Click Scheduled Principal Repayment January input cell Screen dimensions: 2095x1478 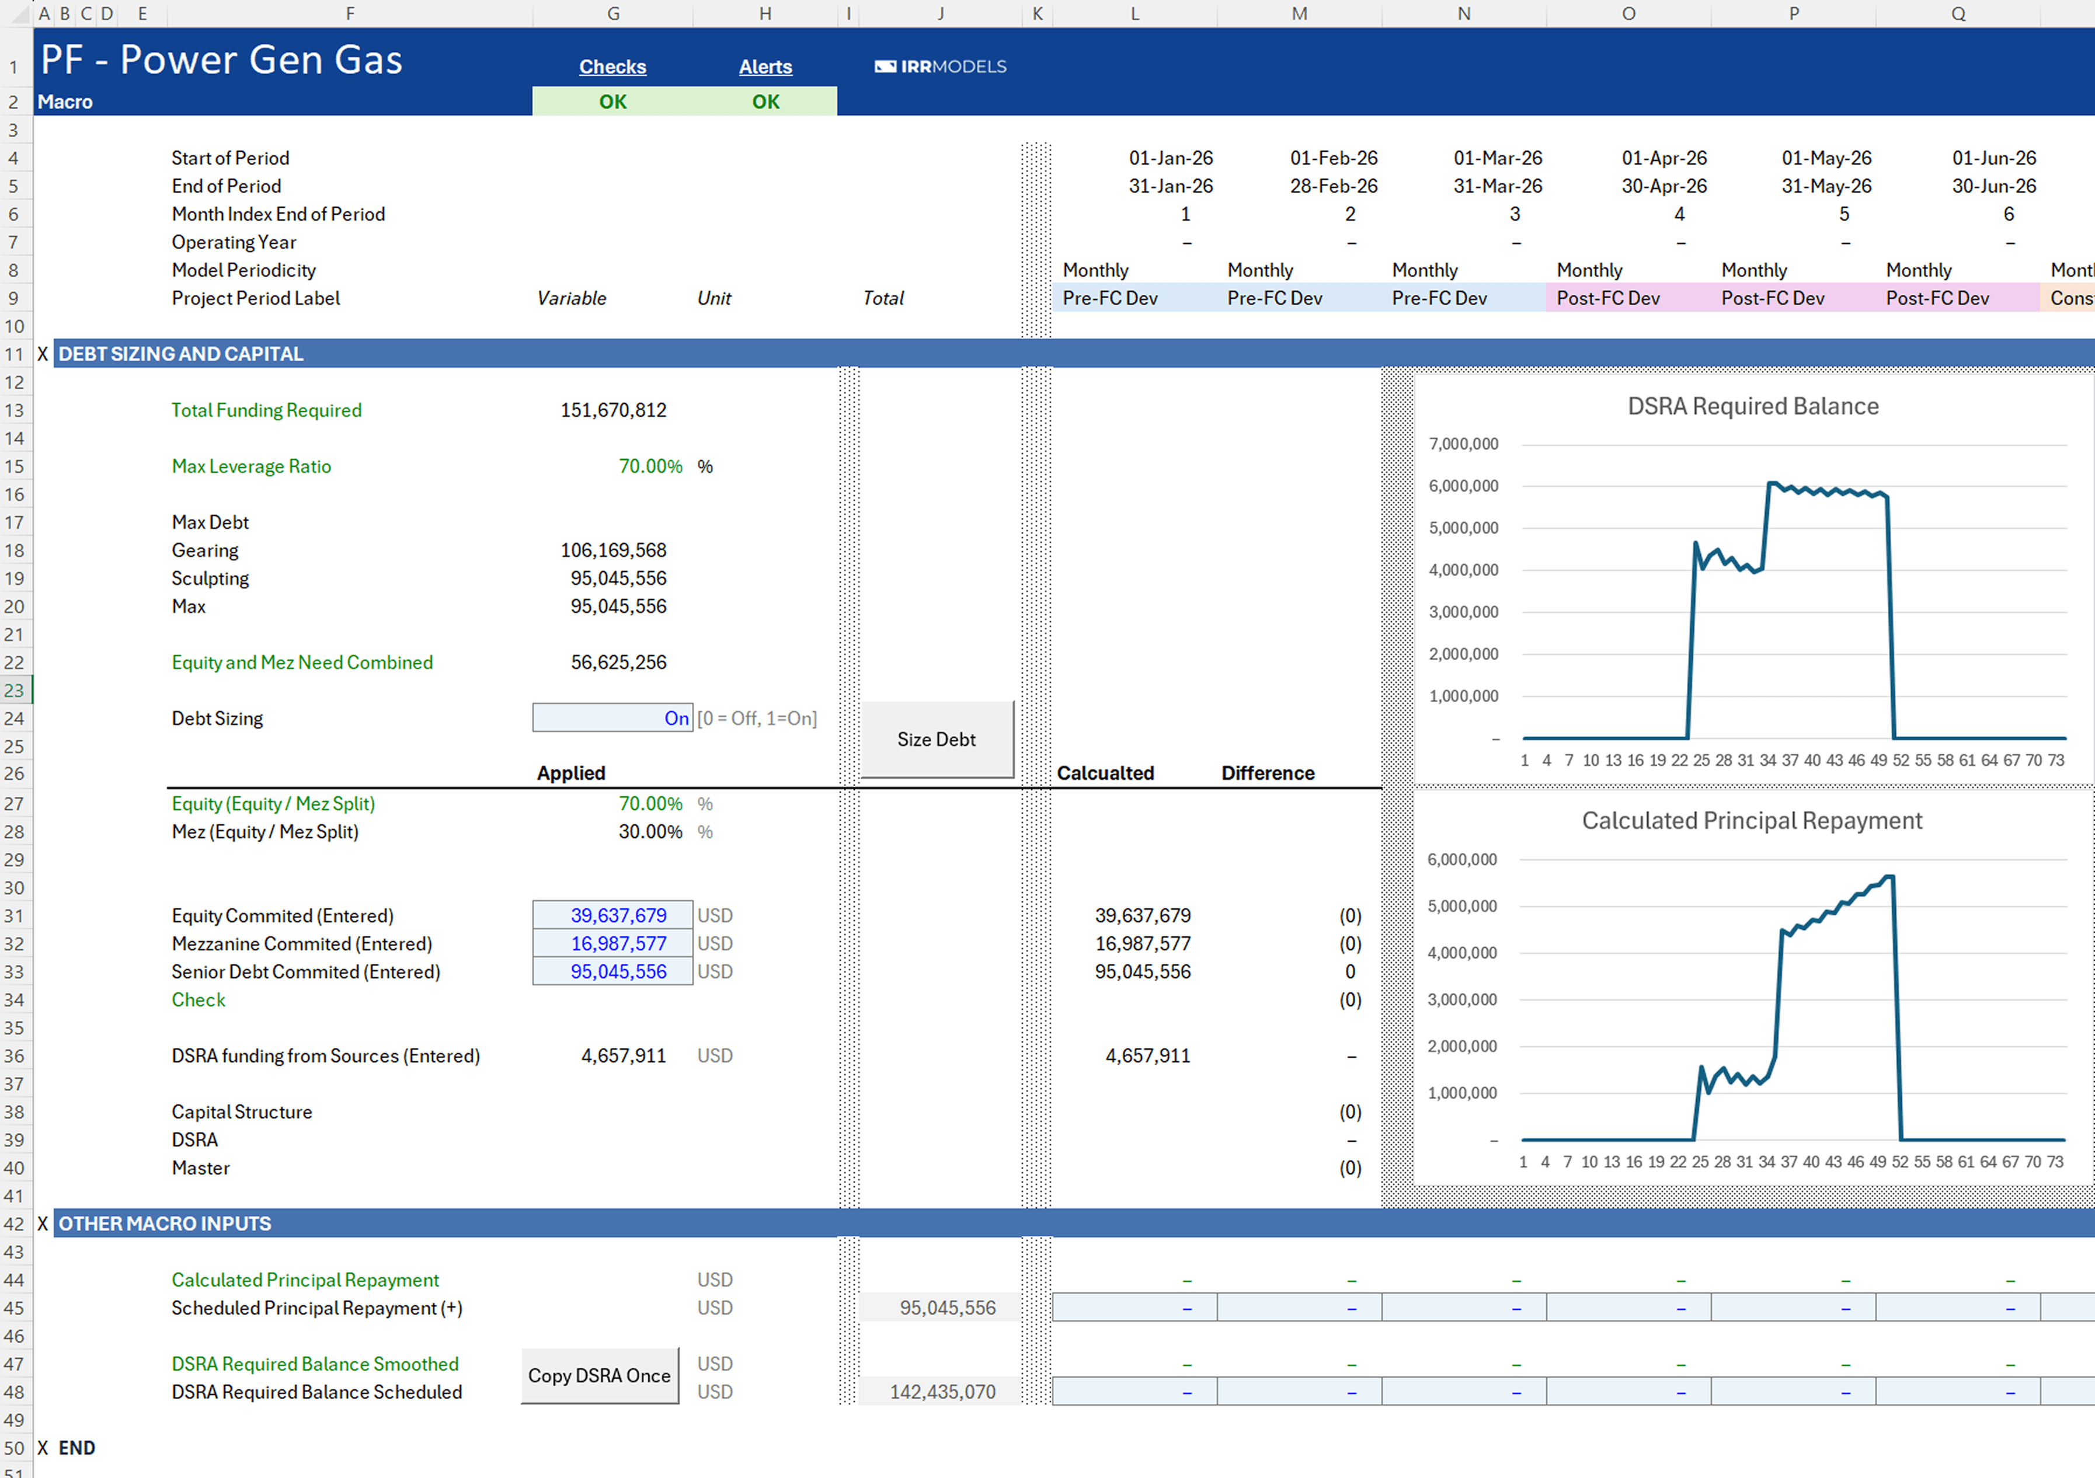click(x=1134, y=1308)
